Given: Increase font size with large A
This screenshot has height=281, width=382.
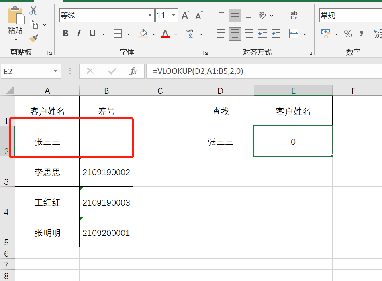Looking at the screenshot, I should click(x=186, y=16).
